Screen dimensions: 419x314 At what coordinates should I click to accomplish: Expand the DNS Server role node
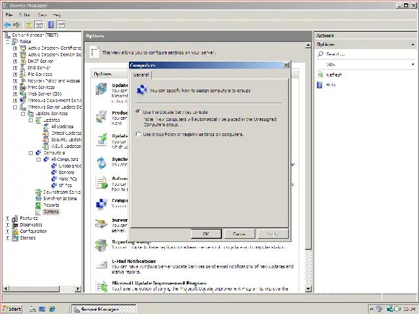point(15,68)
